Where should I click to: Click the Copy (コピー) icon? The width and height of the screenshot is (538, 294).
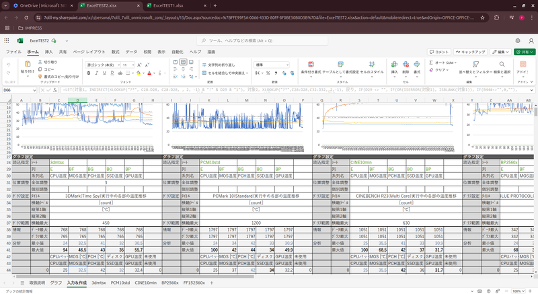pos(40,69)
